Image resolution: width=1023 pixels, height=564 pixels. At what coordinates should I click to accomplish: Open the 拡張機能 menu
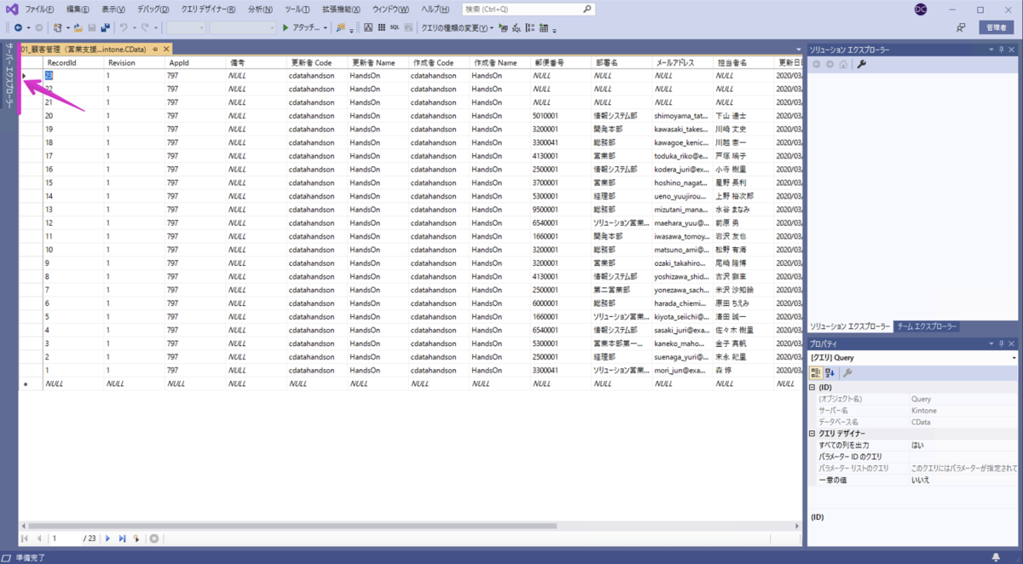point(341,9)
